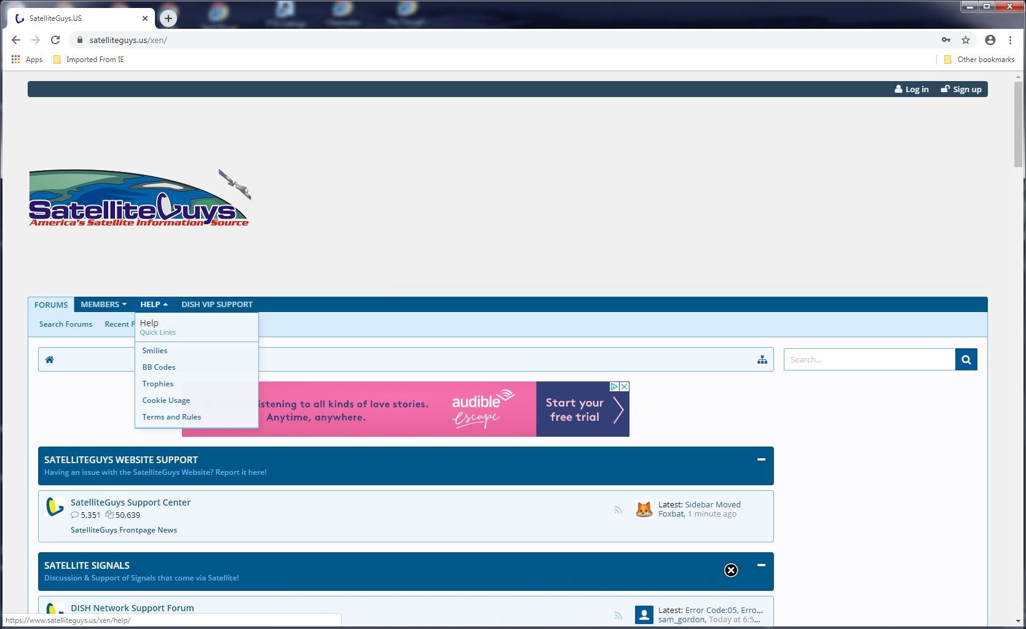Screen dimensions: 1026x629
Task: Choose Terms and Rules from Help menu
Action: [172, 417]
